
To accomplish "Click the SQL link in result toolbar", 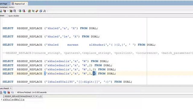I will click(x=12, y=92).
